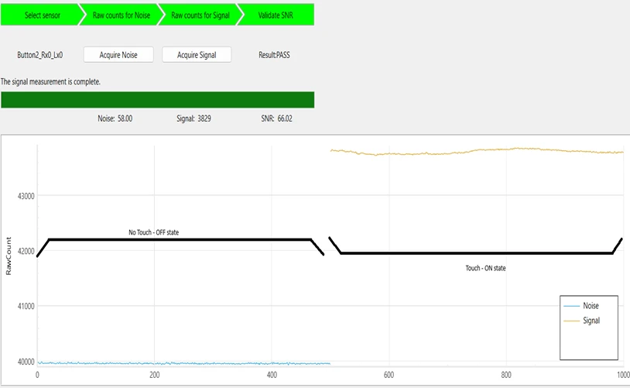This screenshot has width=630, height=388.
Task: Click the green measurement progress bar
Action: tap(158, 100)
